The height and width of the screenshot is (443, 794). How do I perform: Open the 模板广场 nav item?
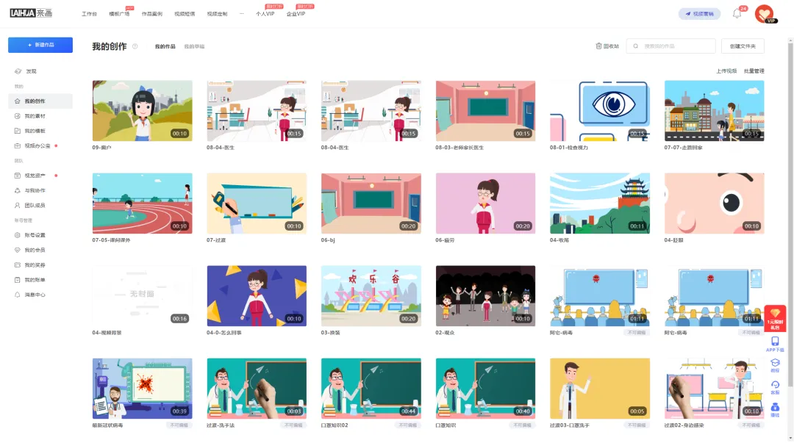[x=119, y=14]
